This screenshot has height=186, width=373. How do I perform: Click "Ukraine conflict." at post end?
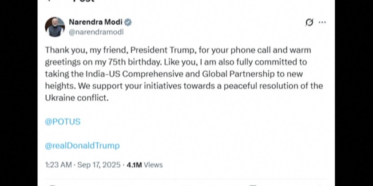tap(77, 98)
